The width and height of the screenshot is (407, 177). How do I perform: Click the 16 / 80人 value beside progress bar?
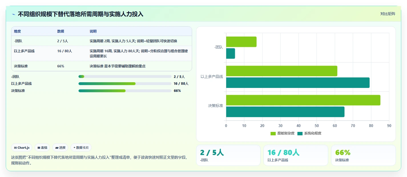(181, 84)
